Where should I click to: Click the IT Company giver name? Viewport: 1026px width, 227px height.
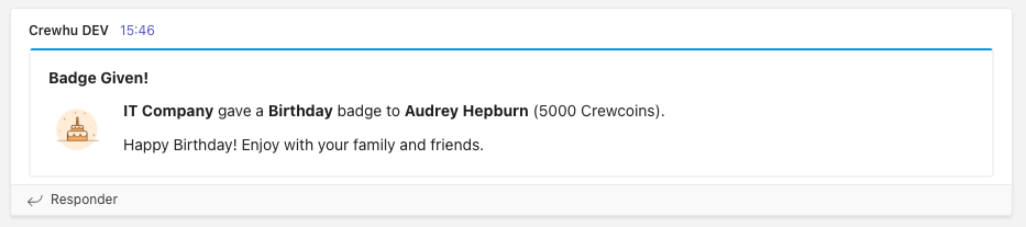(x=168, y=111)
